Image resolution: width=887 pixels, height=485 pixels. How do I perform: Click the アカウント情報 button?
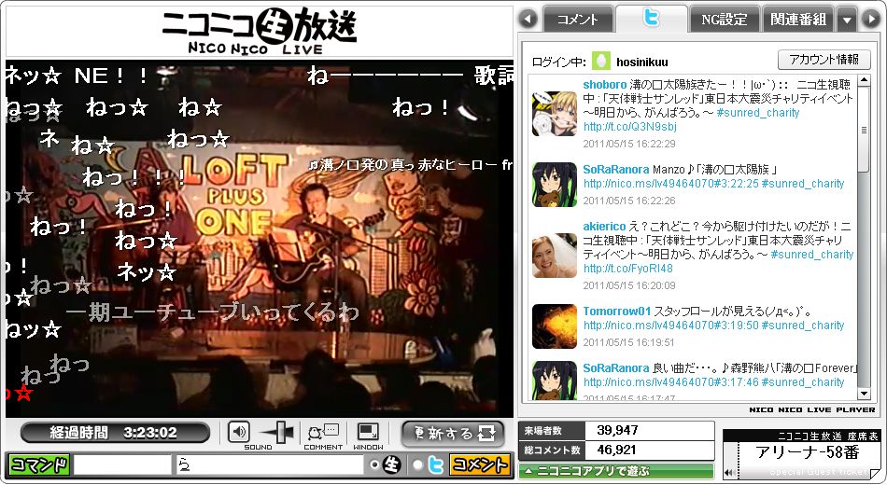(824, 60)
